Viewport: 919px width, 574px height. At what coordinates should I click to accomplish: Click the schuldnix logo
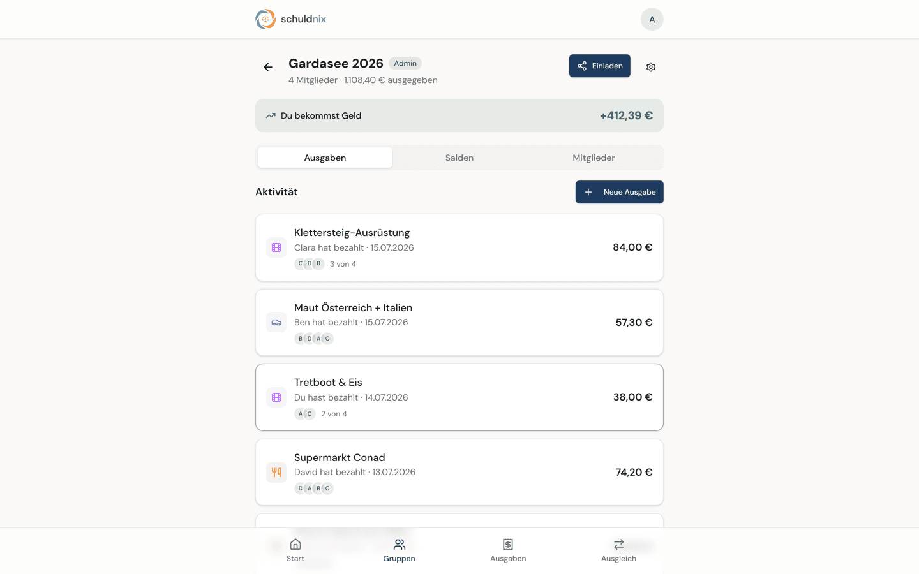click(x=291, y=19)
